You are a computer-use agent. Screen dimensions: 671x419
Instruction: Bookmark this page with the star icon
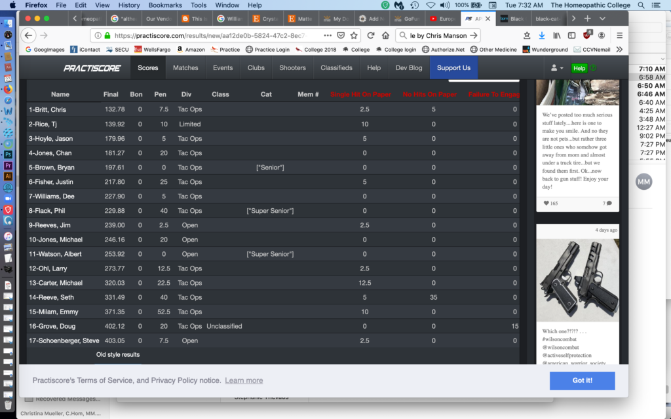point(354,35)
